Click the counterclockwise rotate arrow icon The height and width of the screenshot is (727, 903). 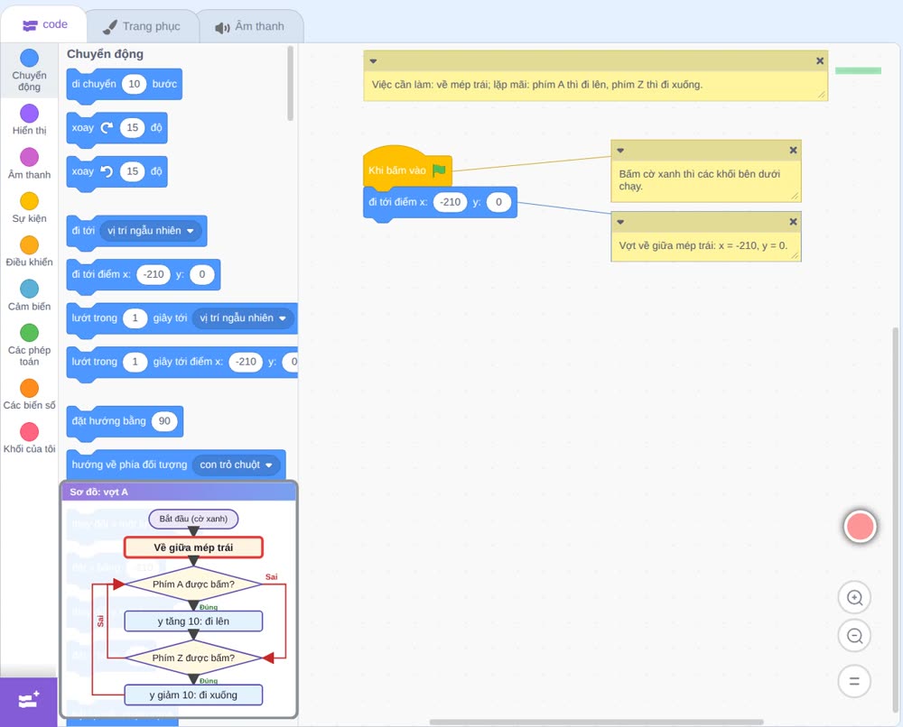107,171
